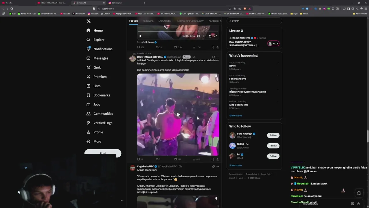Viewport: 369px width, 208px height.
Task: Open new browser tab with plus
Action: [x=145, y=3]
